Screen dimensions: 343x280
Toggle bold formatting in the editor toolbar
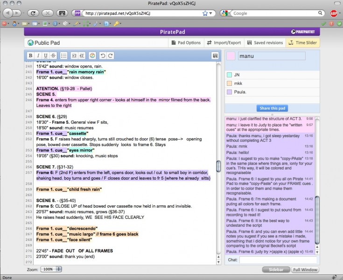point(31,56)
